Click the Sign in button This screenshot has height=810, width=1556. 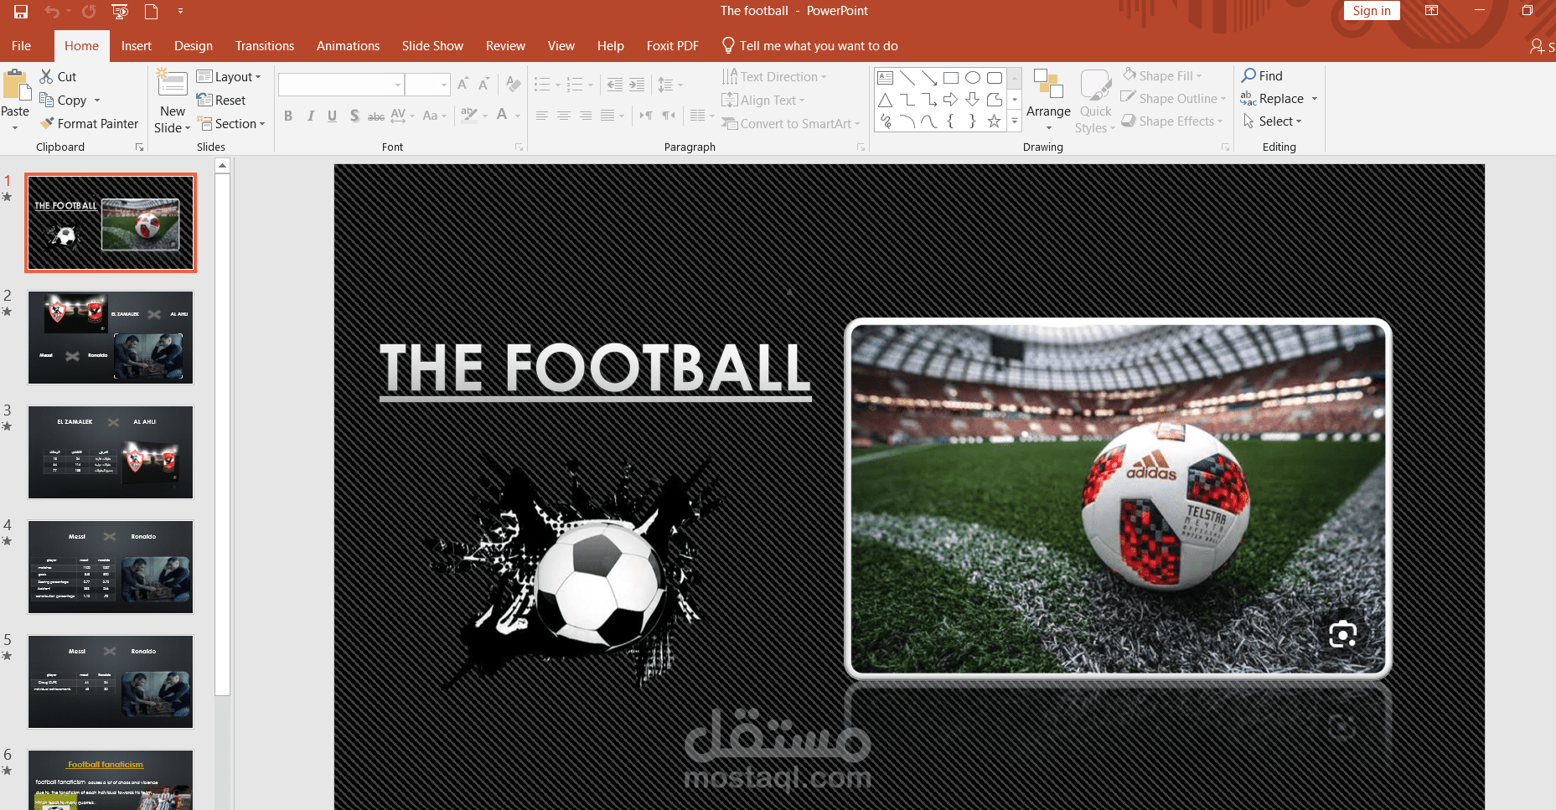pos(1372,11)
